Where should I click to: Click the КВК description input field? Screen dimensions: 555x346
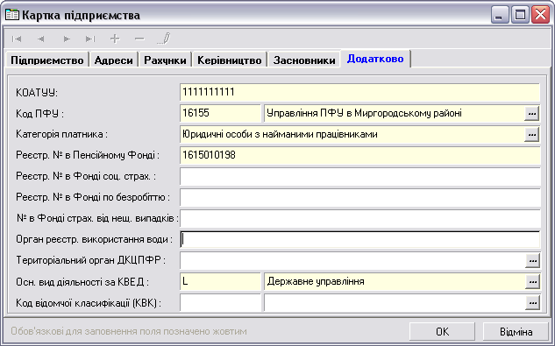click(394, 303)
